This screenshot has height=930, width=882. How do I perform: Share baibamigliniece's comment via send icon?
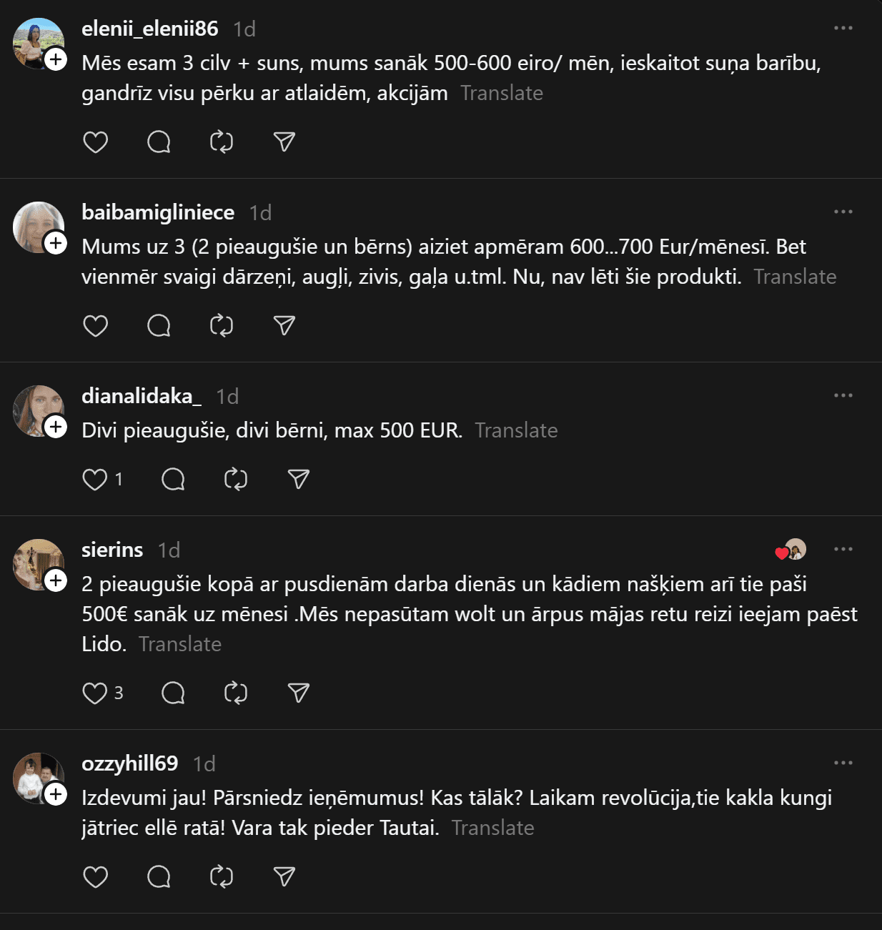[x=284, y=326]
